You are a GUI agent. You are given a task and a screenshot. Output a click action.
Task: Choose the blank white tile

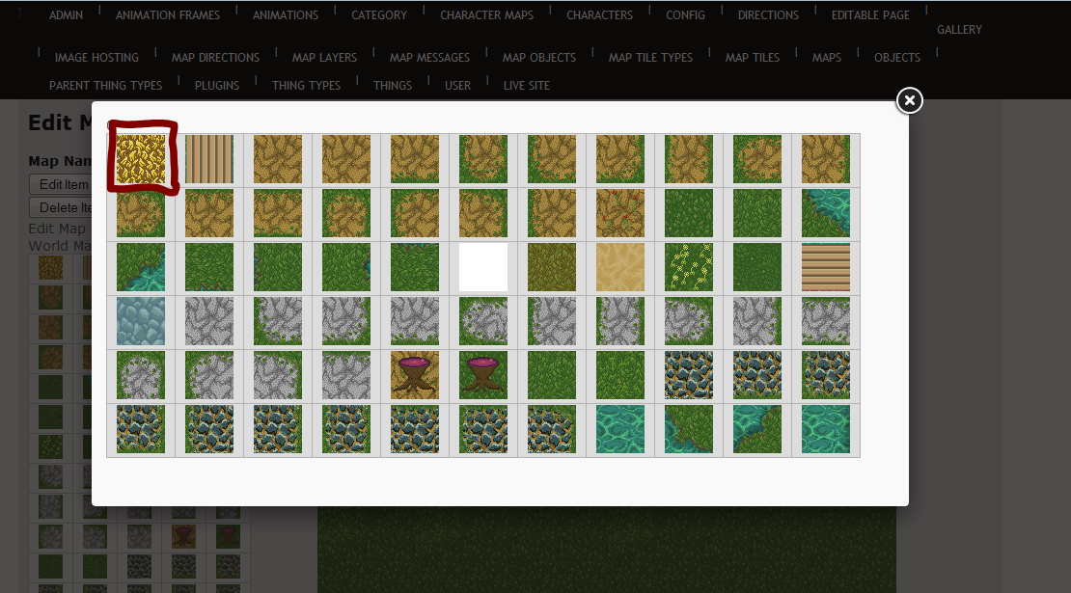[482, 267]
